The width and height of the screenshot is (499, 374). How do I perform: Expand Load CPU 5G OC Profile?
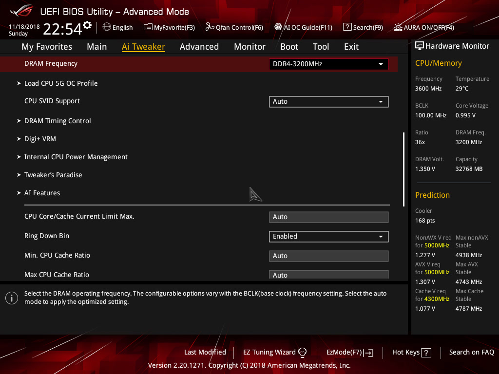tap(61, 83)
